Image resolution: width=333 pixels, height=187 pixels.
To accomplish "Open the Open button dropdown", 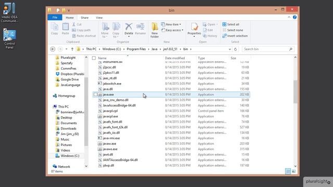I will pos(217,24).
